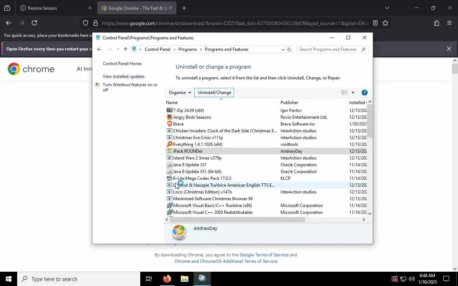The width and height of the screenshot is (458, 286).
Task: Open Turn Windows features on or off
Action: tap(130, 87)
